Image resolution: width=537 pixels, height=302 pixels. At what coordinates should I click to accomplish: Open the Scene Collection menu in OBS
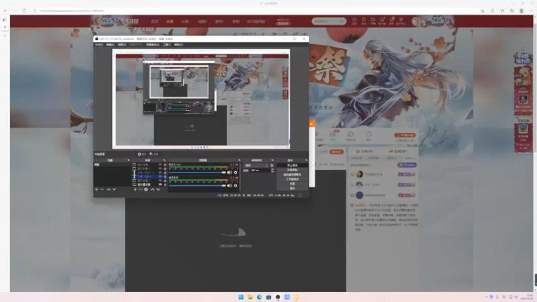(x=153, y=44)
